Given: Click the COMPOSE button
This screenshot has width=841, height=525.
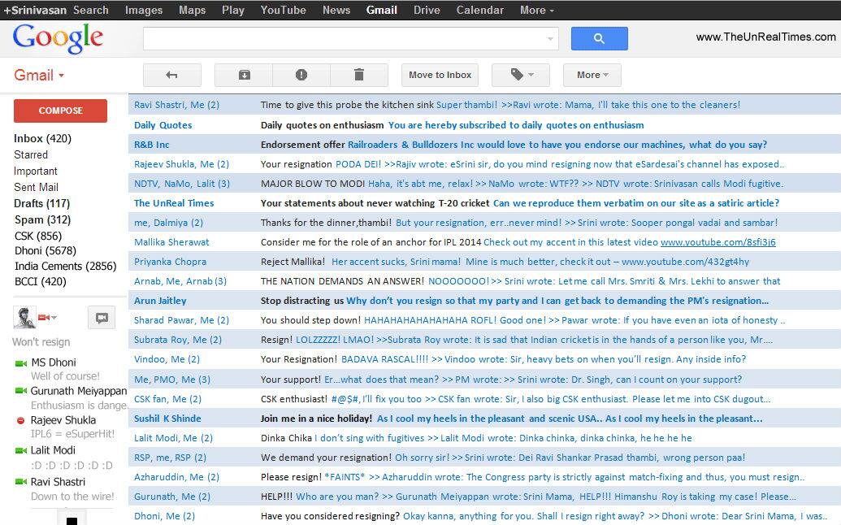Looking at the screenshot, I should [60, 111].
